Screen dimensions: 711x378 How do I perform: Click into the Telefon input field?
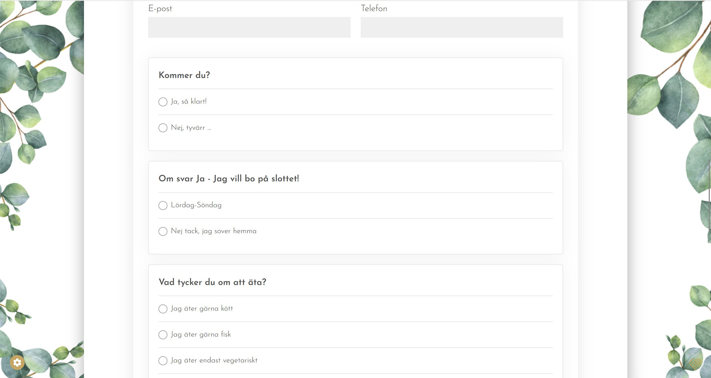(462, 27)
